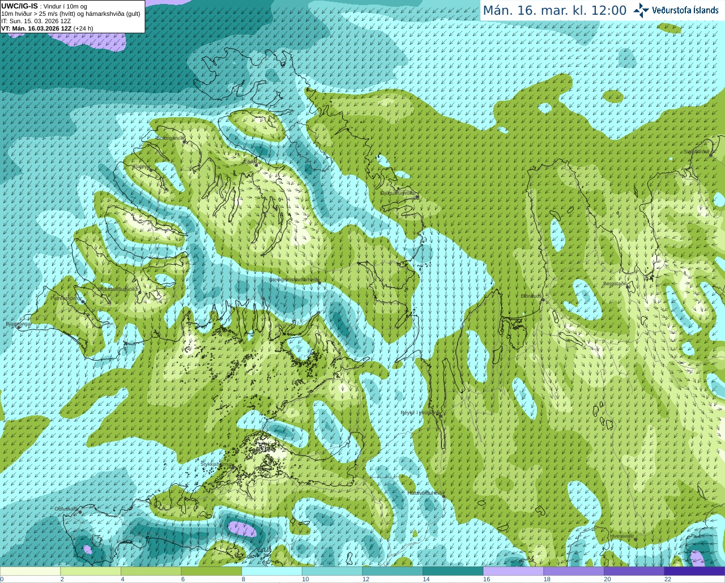This screenshot has height=583, width=725.
Task: Click the Hveravellir station label
Action: (622, 536)
